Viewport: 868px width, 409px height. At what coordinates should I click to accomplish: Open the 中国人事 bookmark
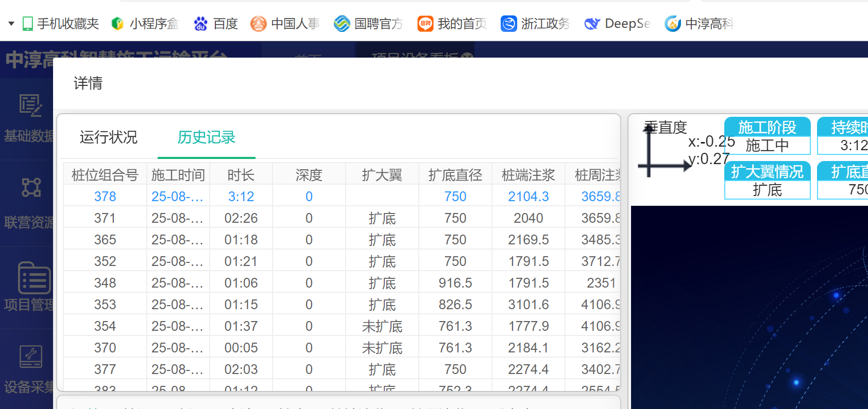[x=258, y=24]
